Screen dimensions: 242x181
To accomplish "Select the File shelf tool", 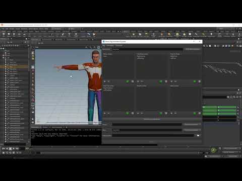I will [94, 35].
